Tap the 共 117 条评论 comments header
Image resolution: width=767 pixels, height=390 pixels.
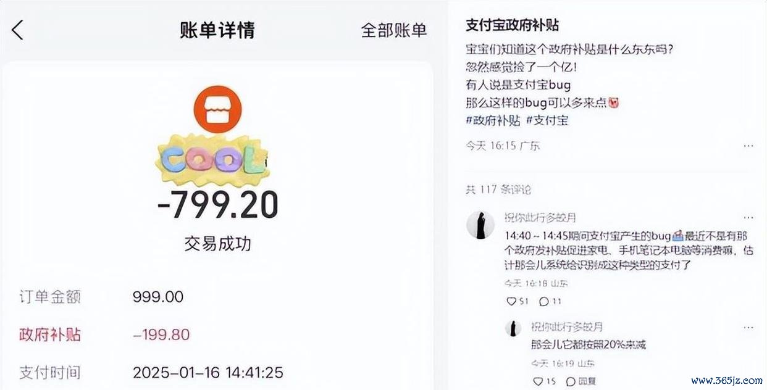click(x=498, y=189)
